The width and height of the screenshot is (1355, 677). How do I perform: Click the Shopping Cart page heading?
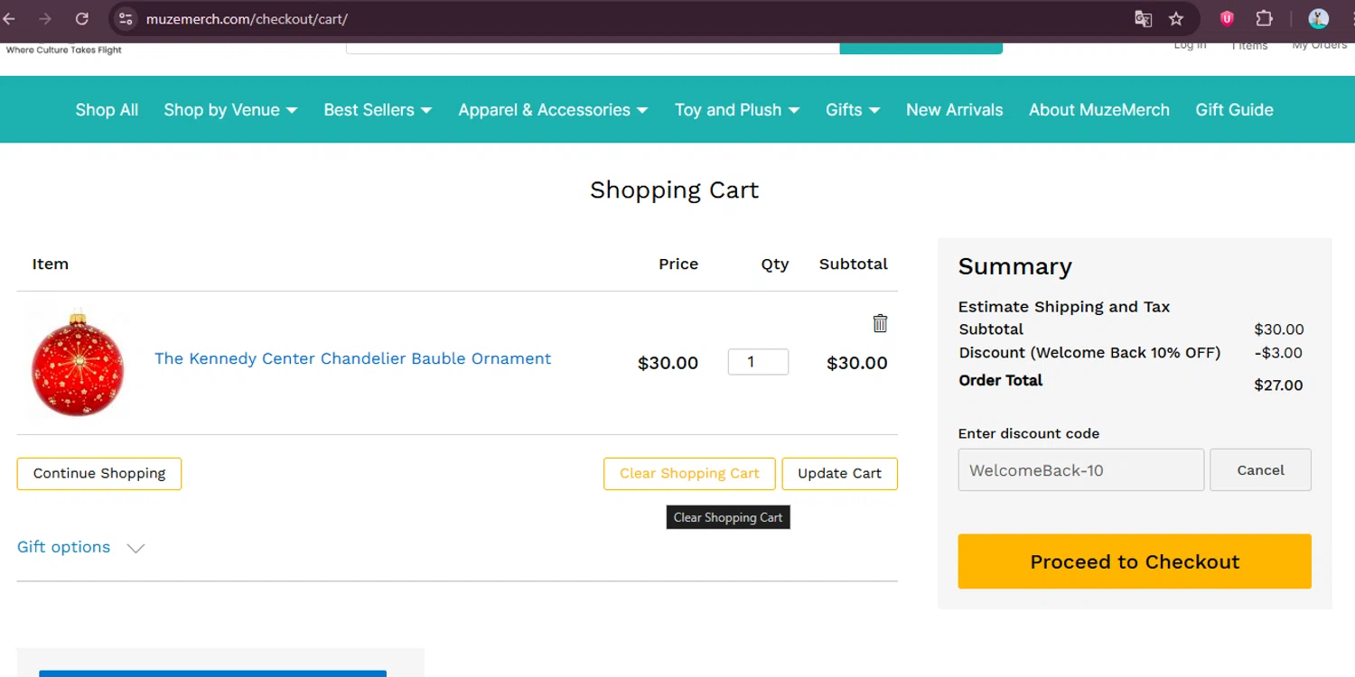[x=674, y=190]
